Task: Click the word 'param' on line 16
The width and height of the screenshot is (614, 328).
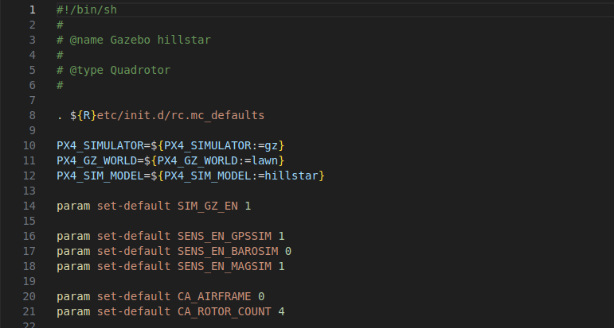Action: click(73, 236)
